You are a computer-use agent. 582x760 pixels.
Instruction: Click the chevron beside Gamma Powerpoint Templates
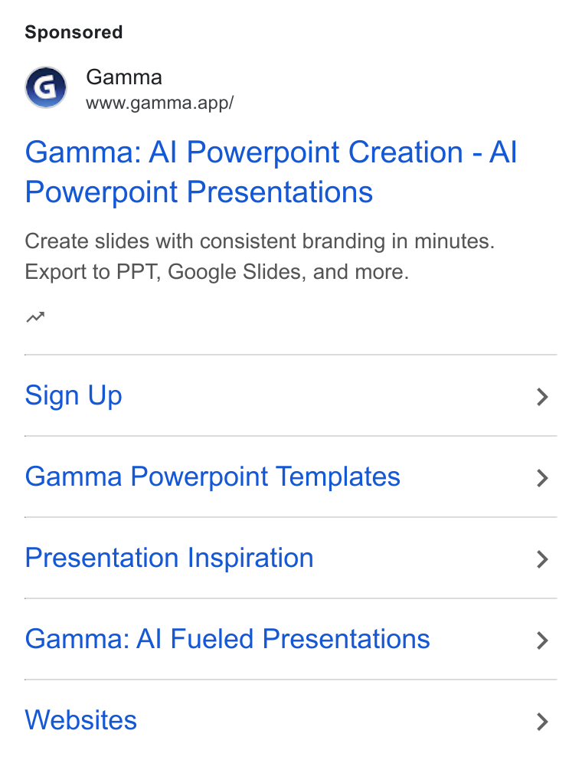point(543,478)
